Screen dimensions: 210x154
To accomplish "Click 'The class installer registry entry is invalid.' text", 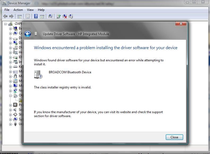I will 63,87.
